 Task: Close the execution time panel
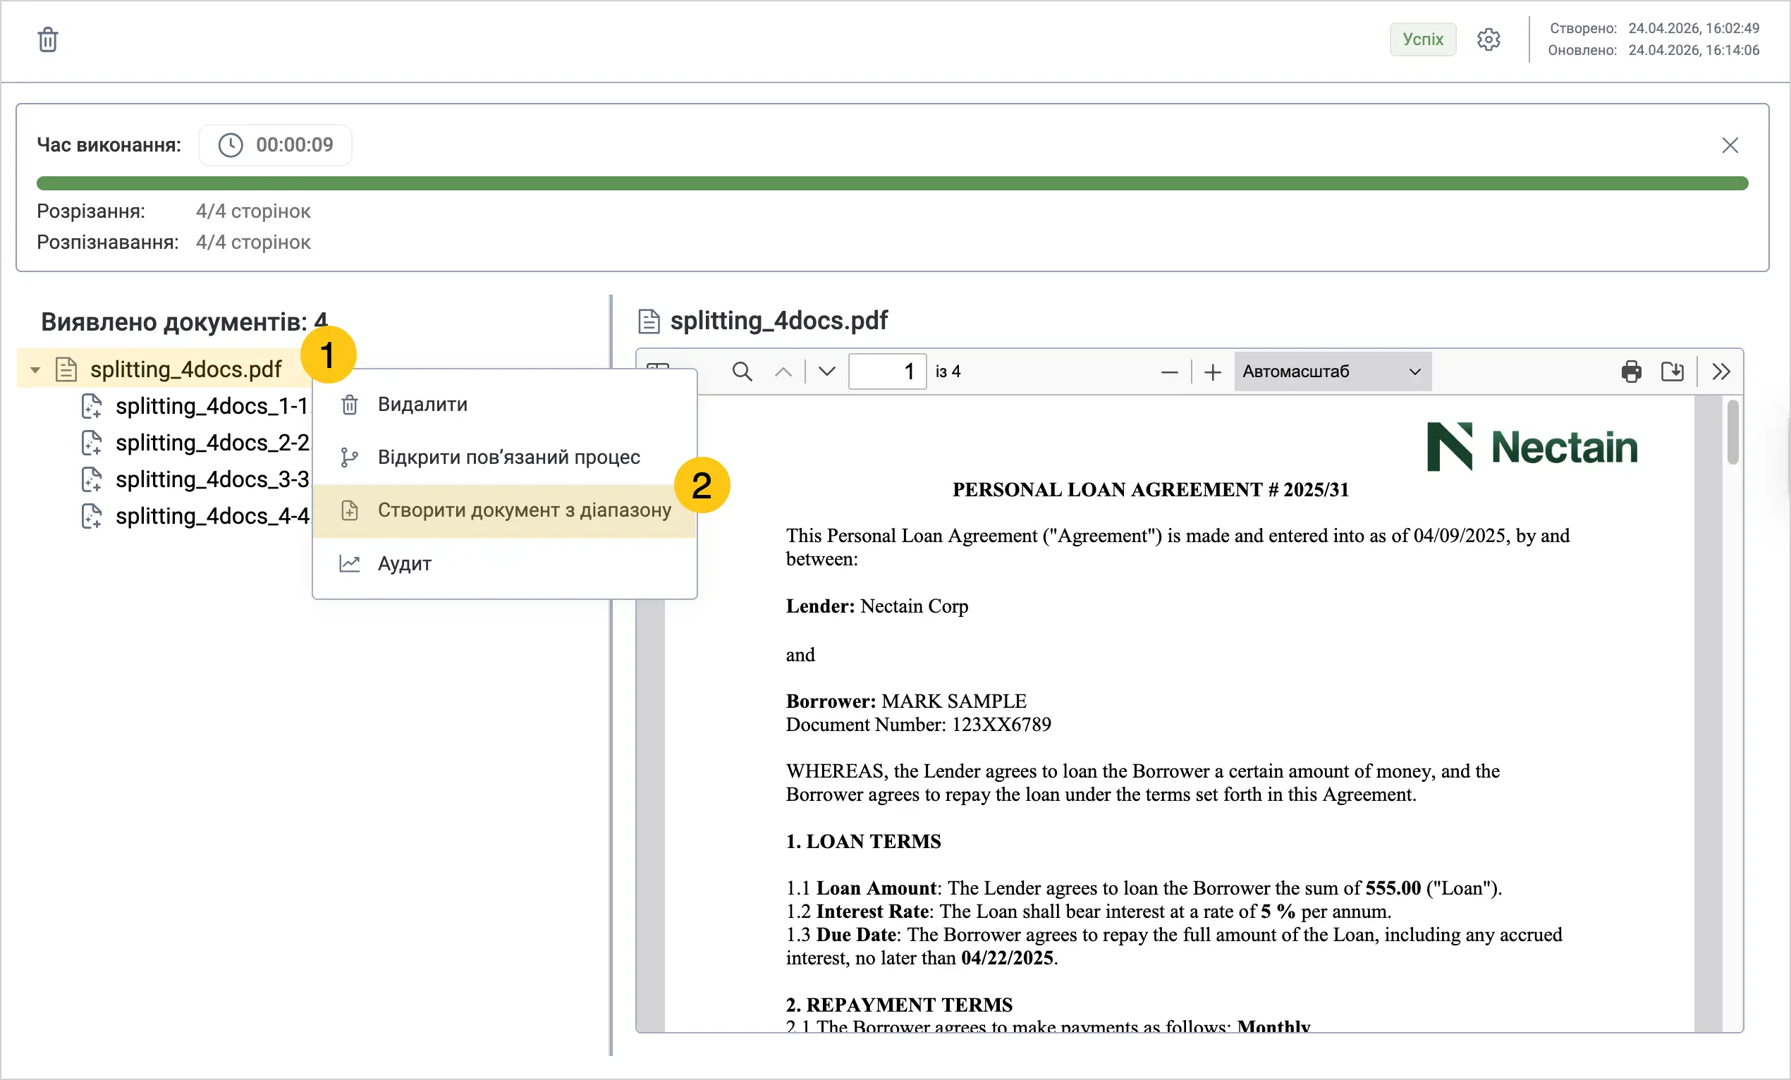click(x=1730, y=145)
